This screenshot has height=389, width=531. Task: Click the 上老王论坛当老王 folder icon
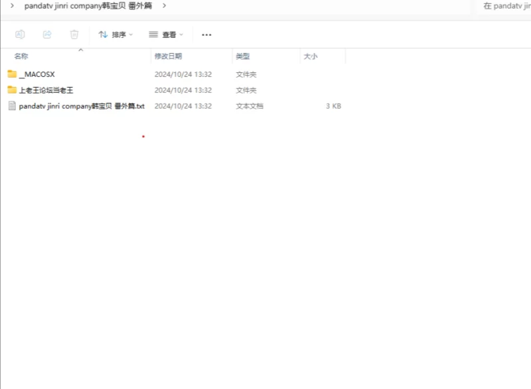point(12,90)
